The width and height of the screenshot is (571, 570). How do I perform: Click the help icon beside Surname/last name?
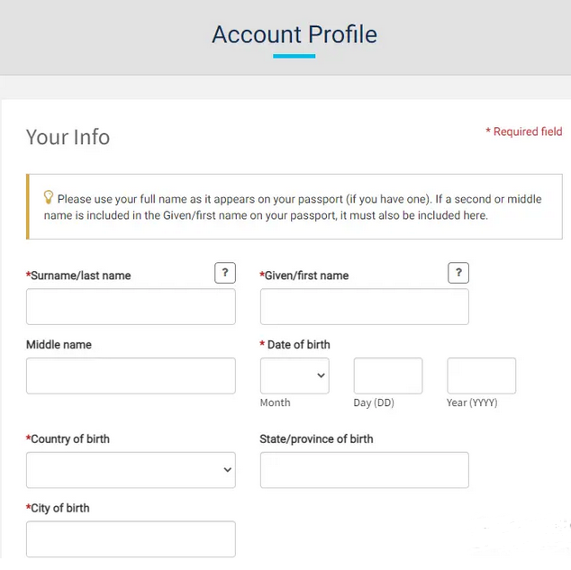[x=224, y=273]
